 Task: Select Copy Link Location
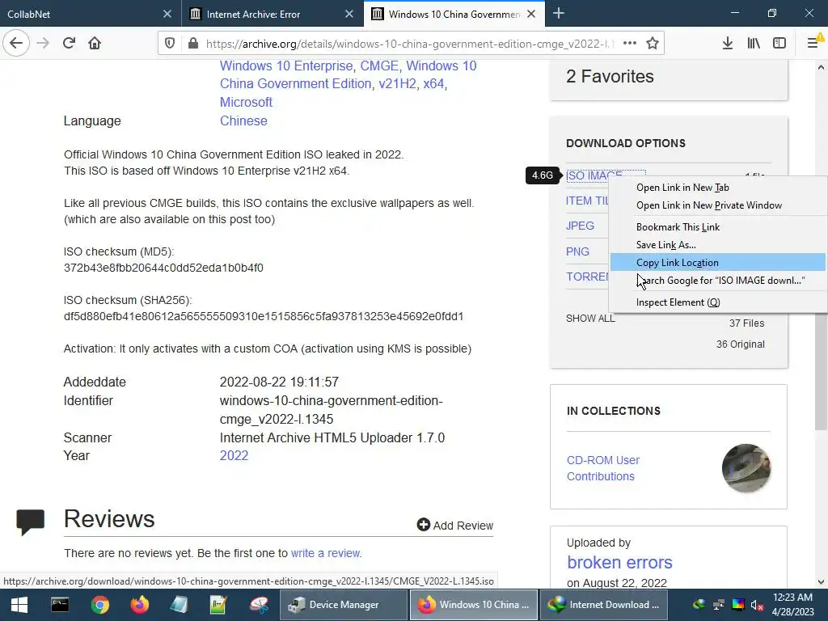pos(677,263)
